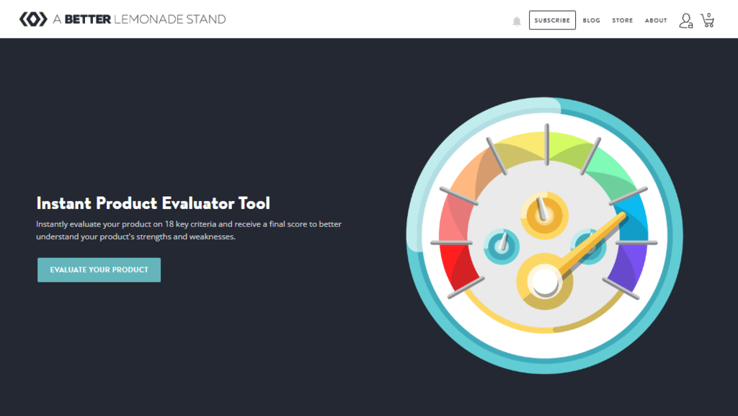738x416 pixels.
Task: Go to the Blog page
Action: pyautogui.click(x=592, y=20)
